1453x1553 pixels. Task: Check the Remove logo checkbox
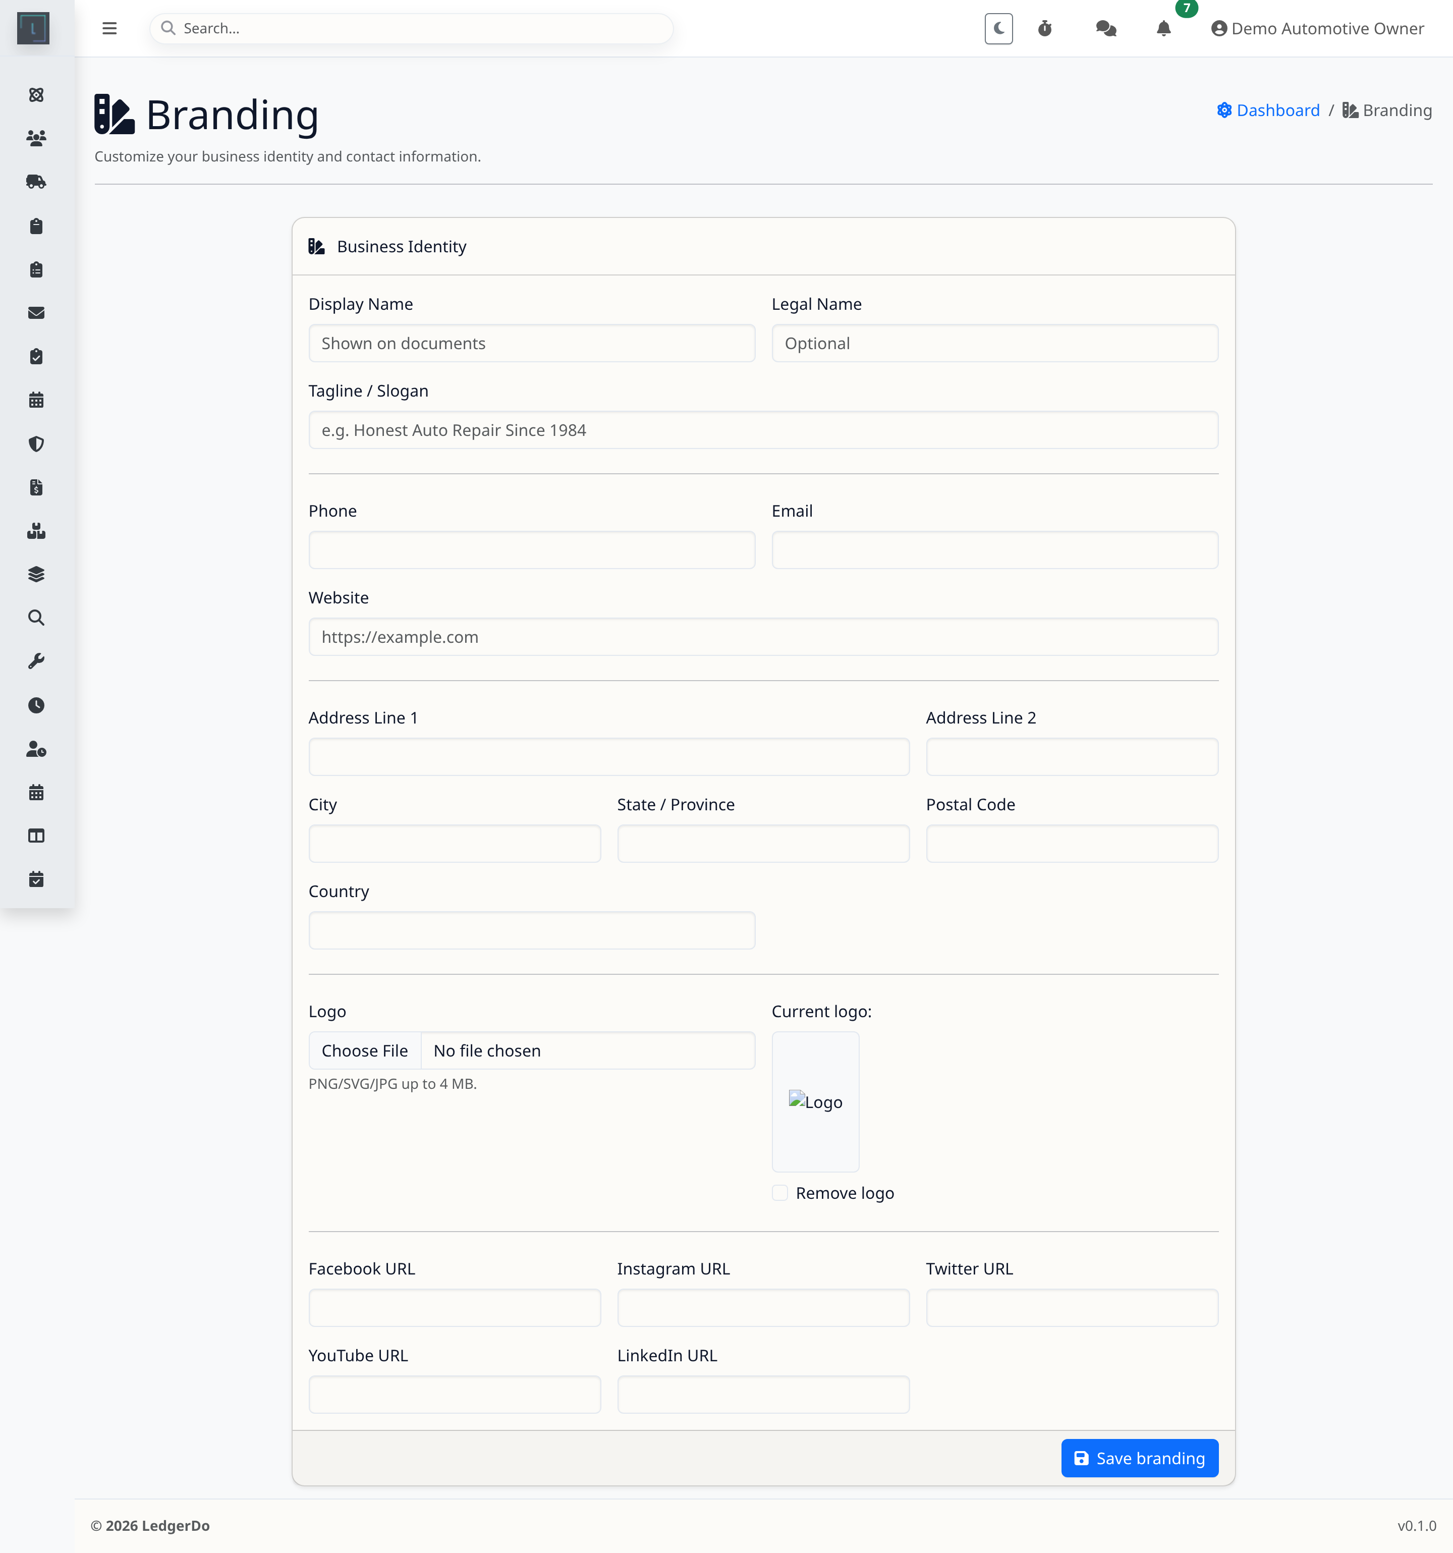coord(779,1193)
